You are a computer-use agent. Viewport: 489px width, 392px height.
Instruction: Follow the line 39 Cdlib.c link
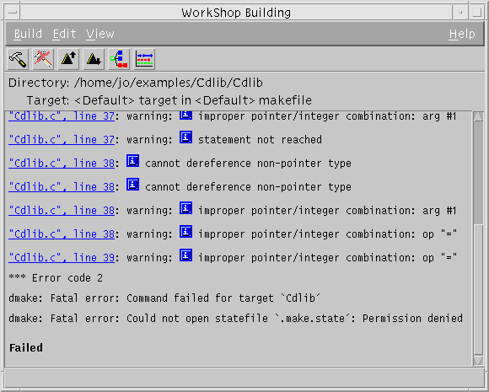(x=62, y=258)
